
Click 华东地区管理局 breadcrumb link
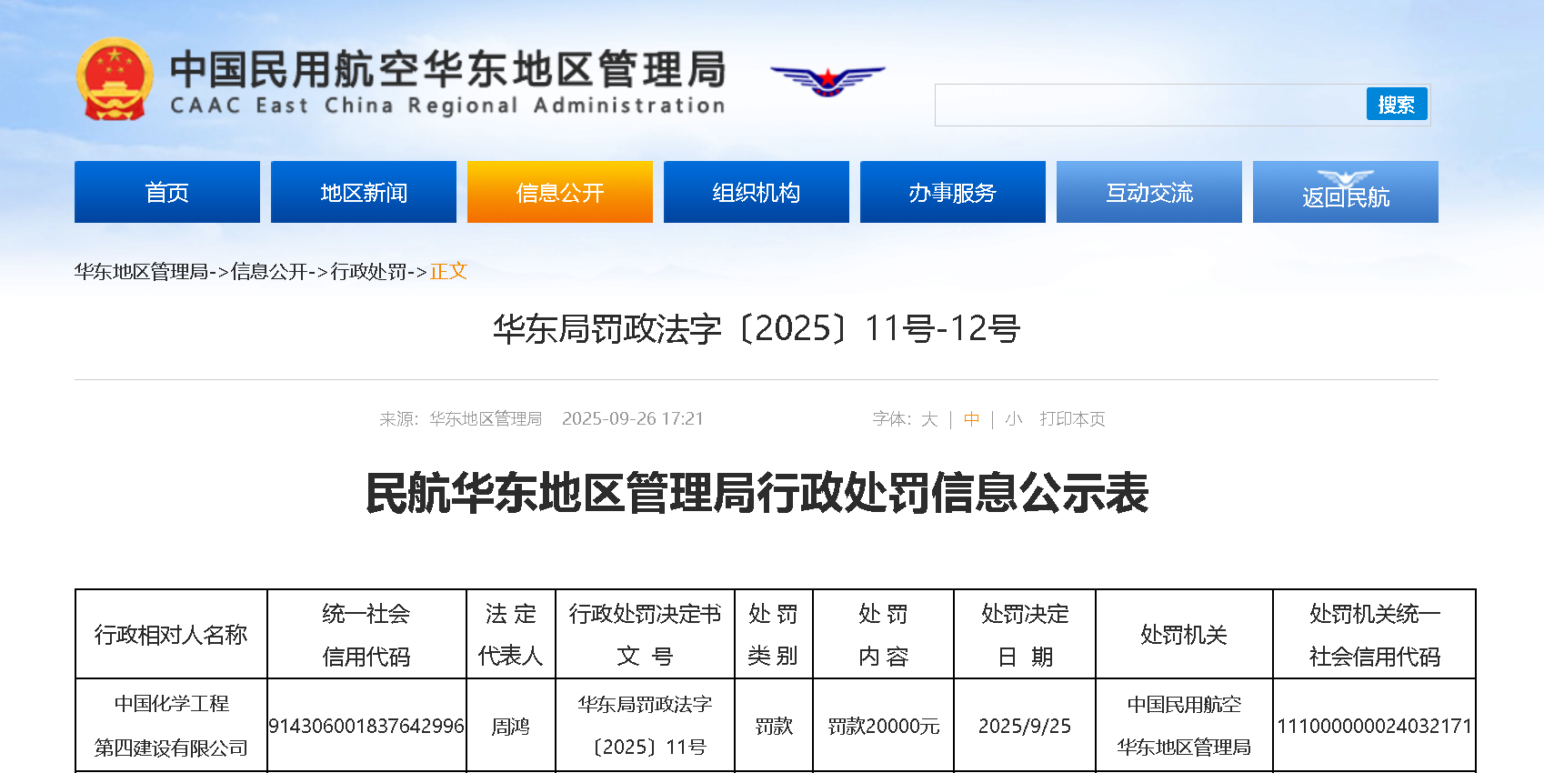141,271
